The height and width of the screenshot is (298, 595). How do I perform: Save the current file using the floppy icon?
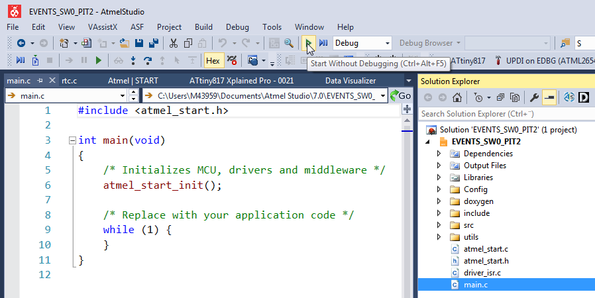tap(139, 43)
